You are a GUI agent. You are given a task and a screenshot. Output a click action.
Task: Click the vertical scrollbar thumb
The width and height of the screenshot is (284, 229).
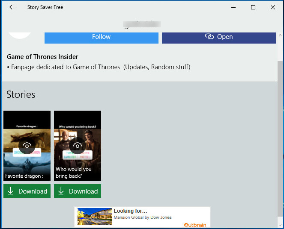(280, 138)
